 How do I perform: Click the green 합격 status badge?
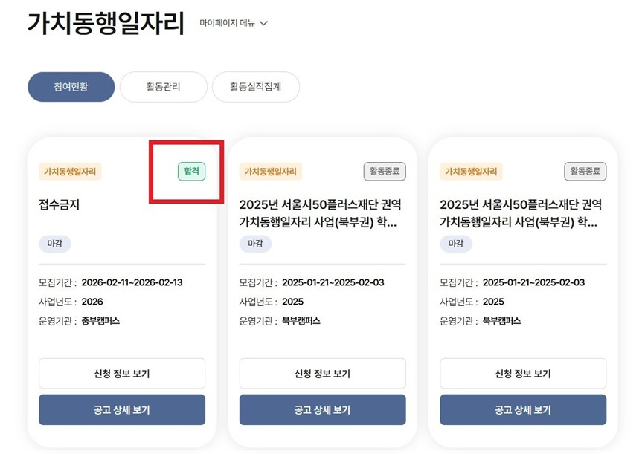[191, 172]
